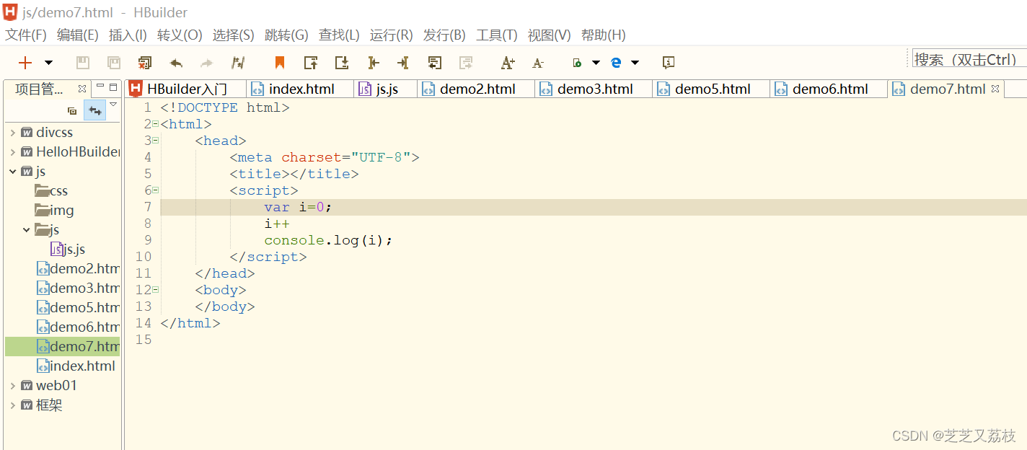Click the info feedback toolbar icon

tap(669, 63)
